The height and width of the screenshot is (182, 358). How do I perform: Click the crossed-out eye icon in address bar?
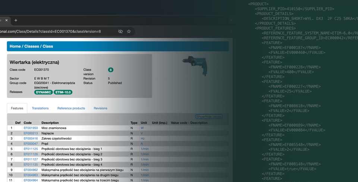[x=120, y=31]
